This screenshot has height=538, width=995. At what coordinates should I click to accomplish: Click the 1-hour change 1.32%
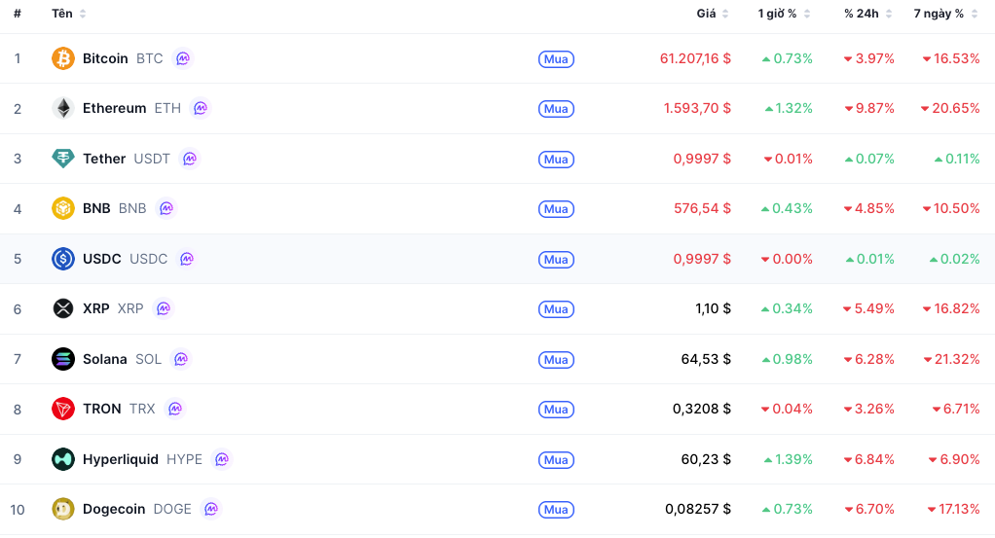point(789,109)
